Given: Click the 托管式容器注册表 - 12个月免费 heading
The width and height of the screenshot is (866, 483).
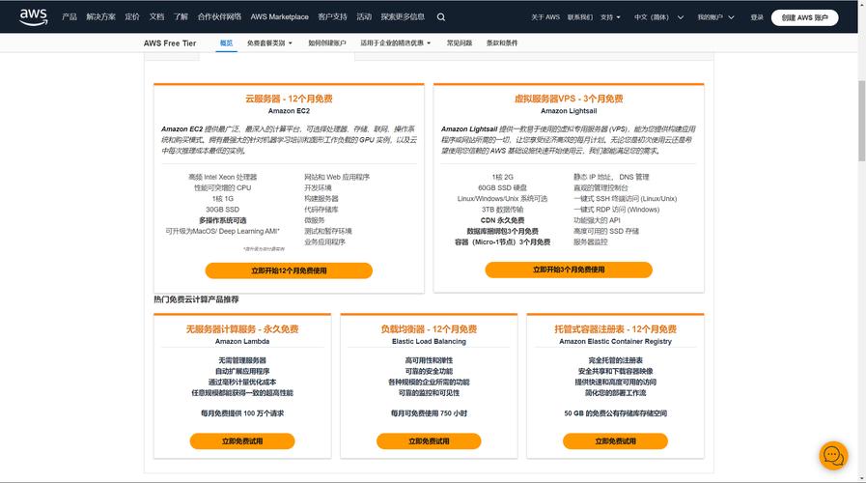Looking at the screenshot, I should (x=616, y=329).
